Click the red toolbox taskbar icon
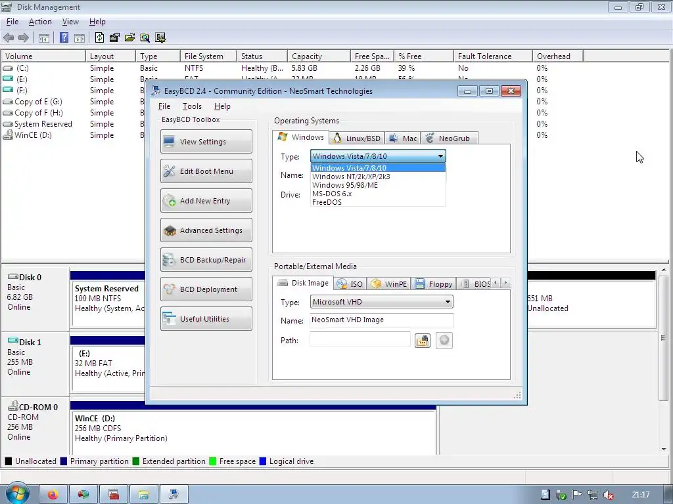This screenshot has width=673, height=504. click(114, 495)
